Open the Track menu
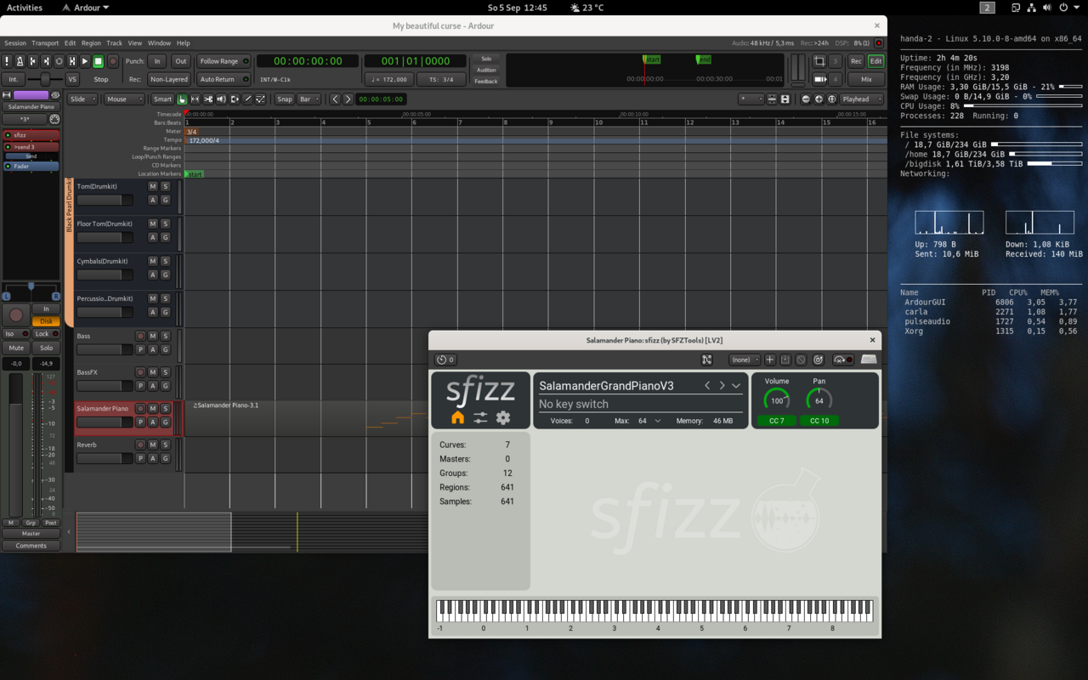 pyautogui.click(x=114, y=42)
